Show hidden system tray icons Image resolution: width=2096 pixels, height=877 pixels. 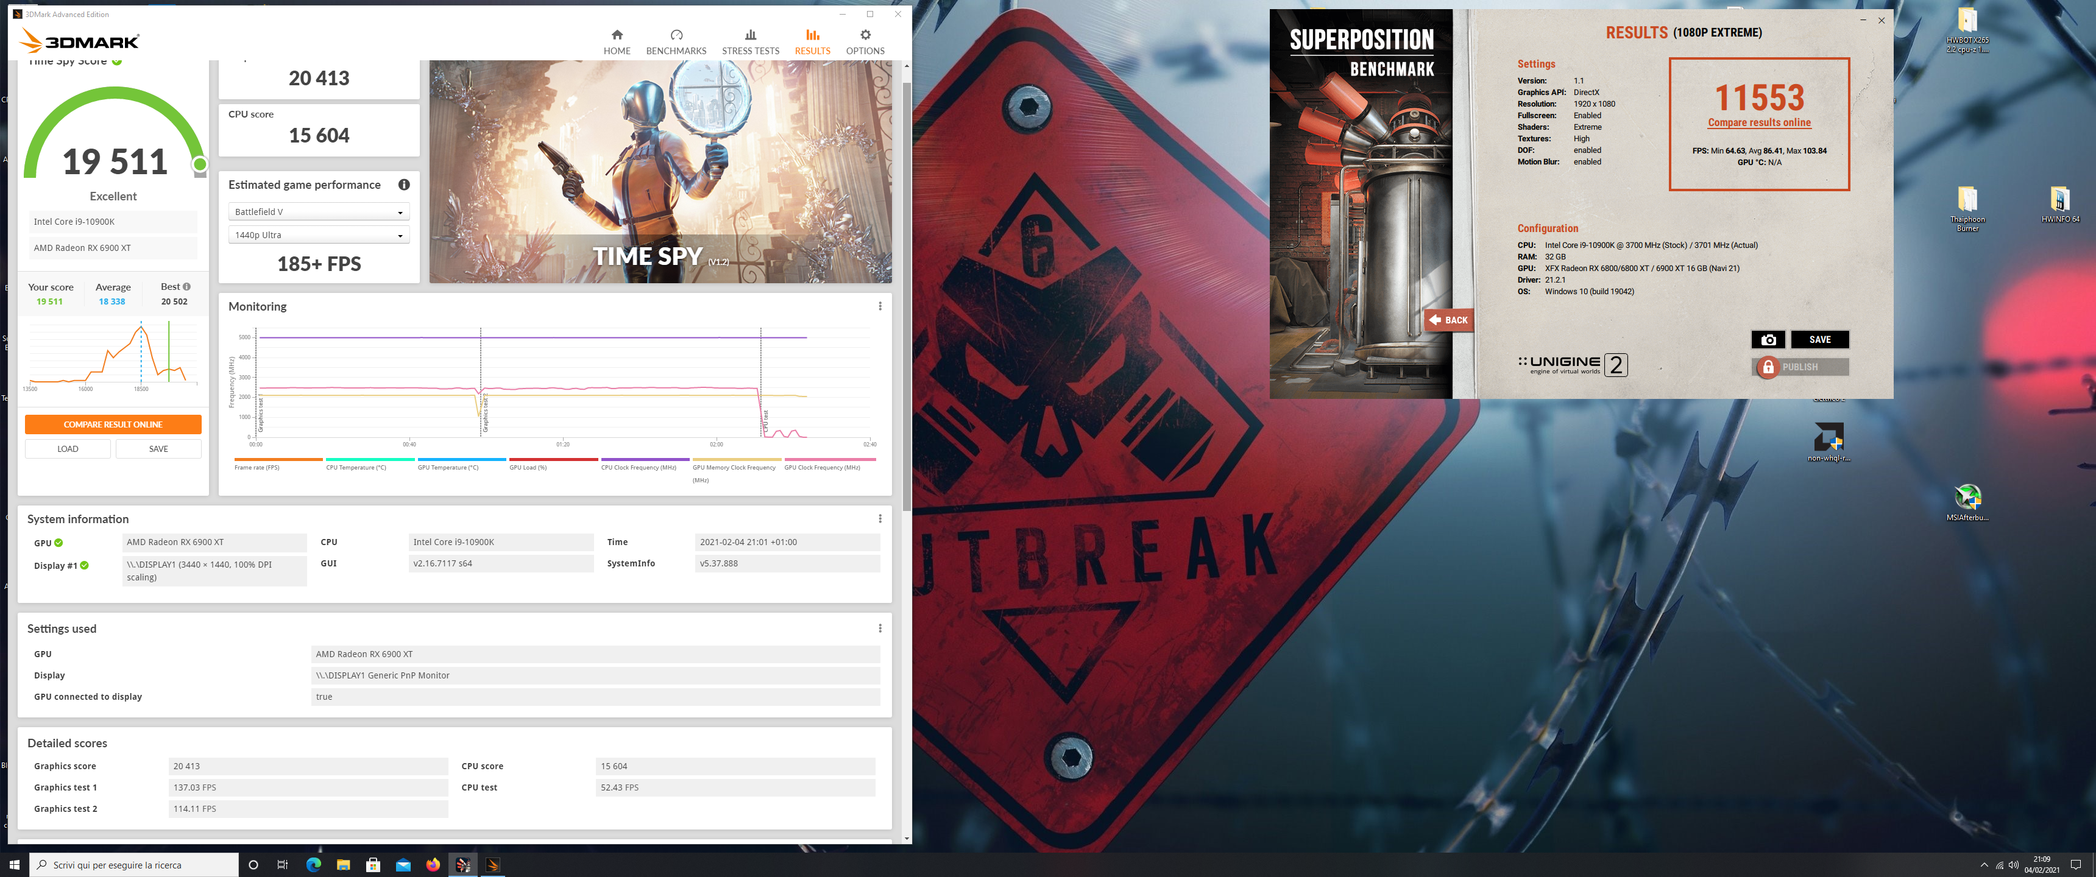click(x=1984, y=865)
